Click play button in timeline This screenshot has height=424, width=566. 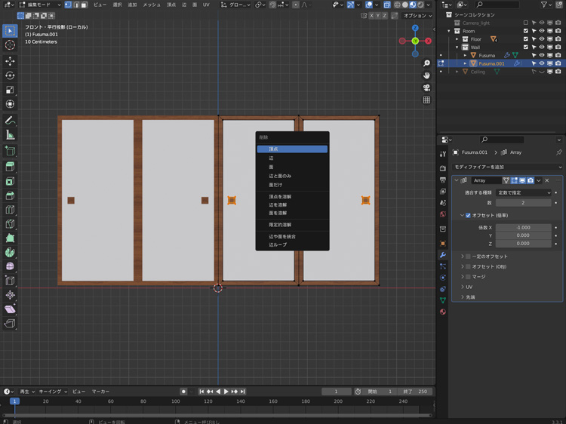coord(226,392)
